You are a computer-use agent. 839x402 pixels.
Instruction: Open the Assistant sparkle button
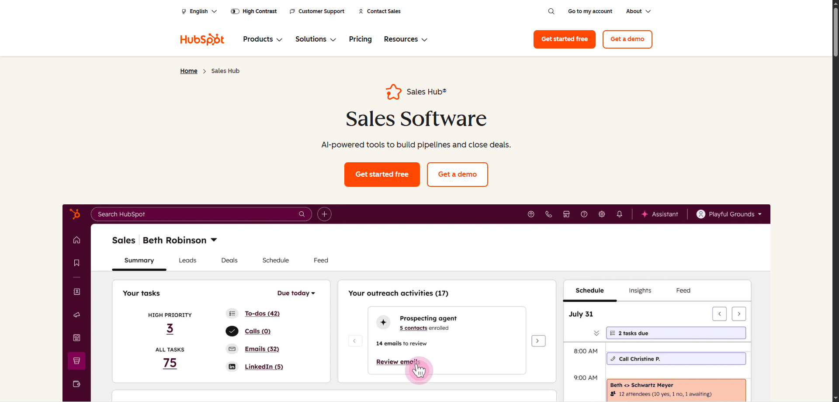tap(659, 214)
